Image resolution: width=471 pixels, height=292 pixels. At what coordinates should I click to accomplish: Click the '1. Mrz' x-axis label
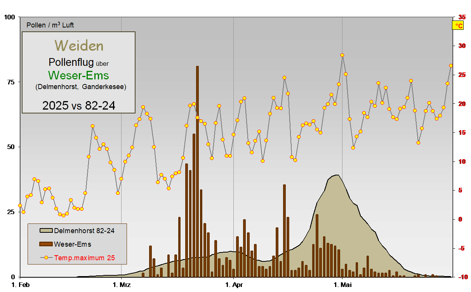click(122, 285)
